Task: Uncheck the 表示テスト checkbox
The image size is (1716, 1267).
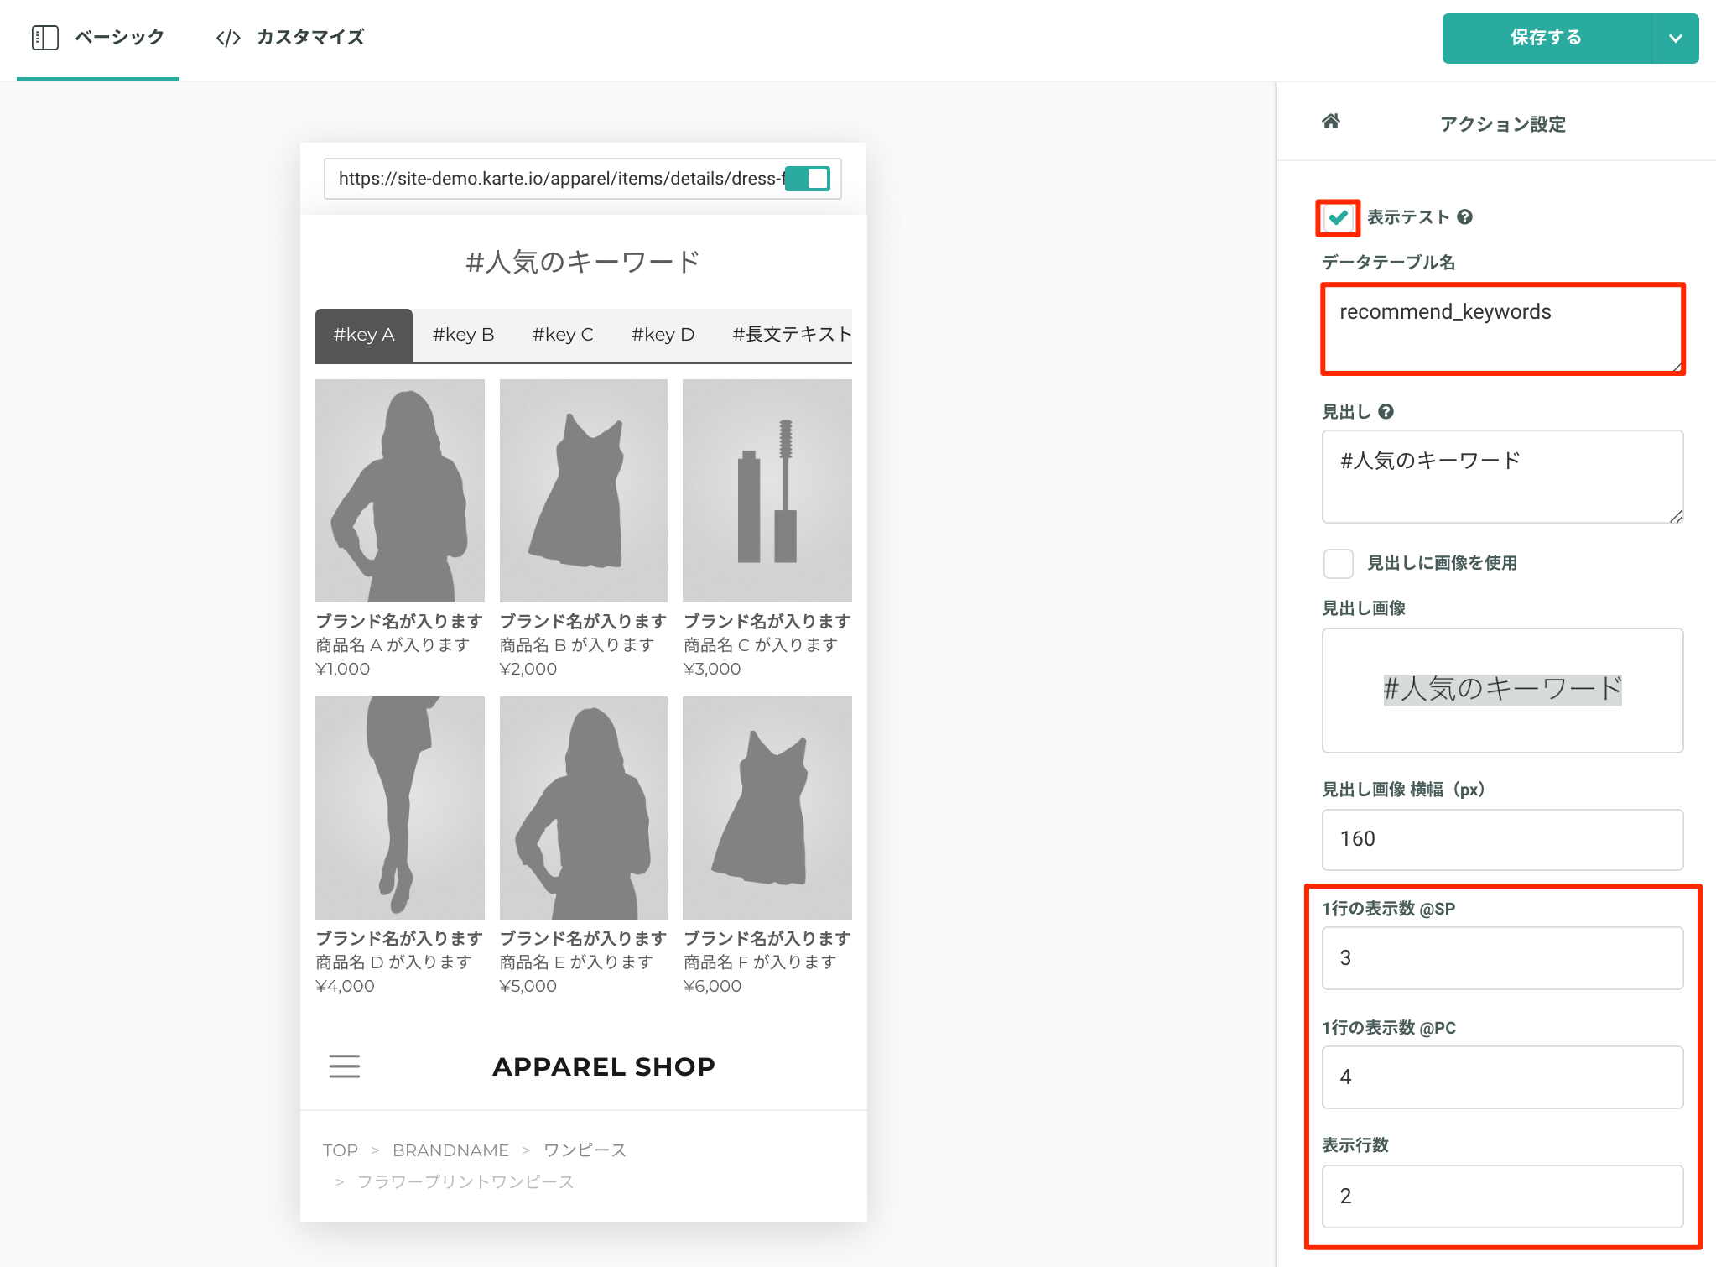Action: point(1338,218)
